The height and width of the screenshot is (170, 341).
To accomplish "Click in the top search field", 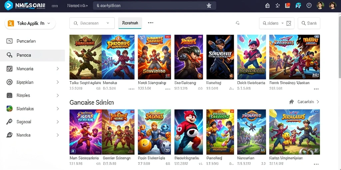I will coord(155,6).
